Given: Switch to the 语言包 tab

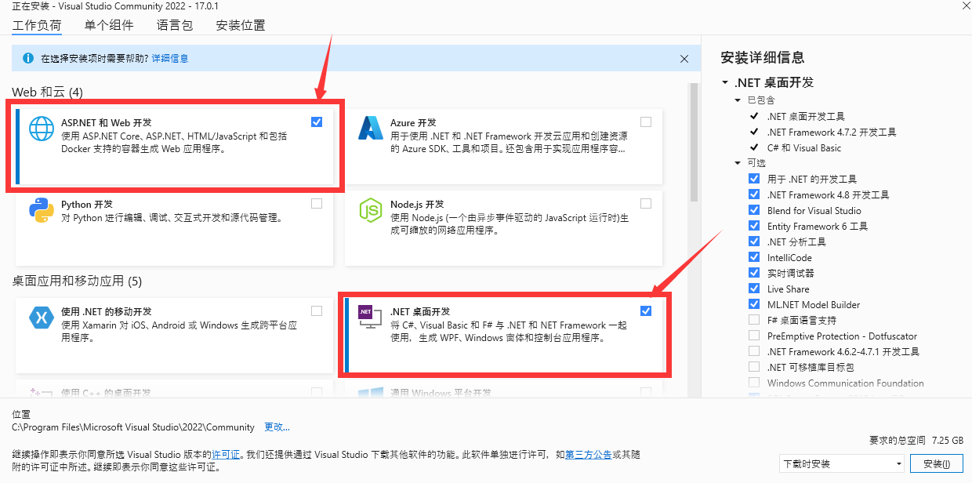Looking at the screenshot, I should tap(175, 25).
